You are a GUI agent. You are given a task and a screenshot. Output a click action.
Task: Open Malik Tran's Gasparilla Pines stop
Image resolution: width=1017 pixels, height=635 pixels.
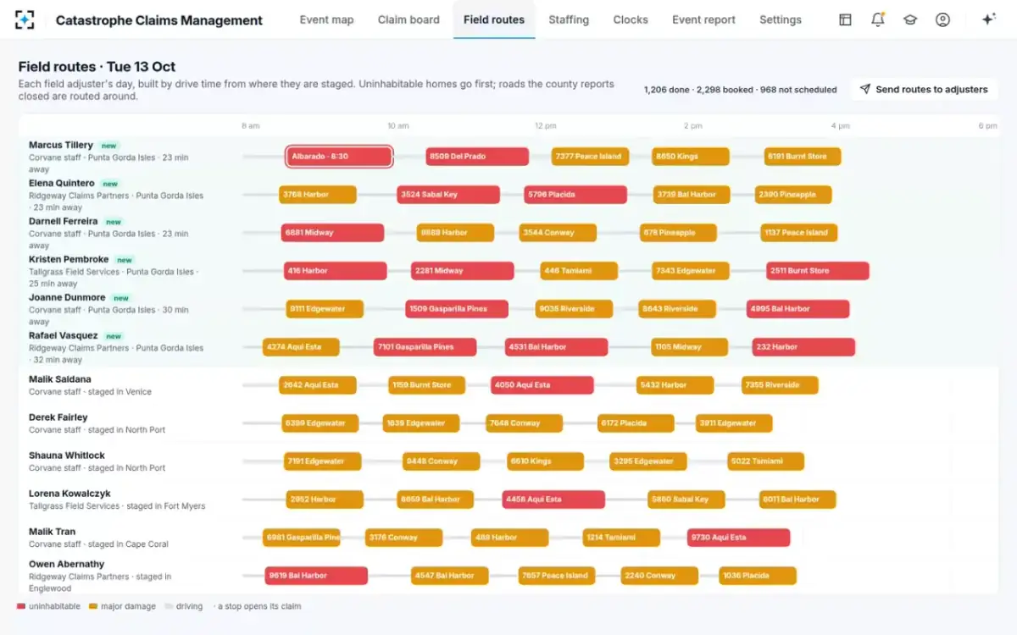(302, 538)
